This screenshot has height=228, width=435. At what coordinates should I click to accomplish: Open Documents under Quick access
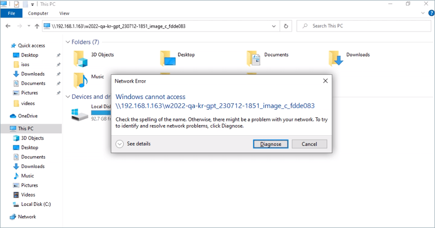(x=33, y=83)
